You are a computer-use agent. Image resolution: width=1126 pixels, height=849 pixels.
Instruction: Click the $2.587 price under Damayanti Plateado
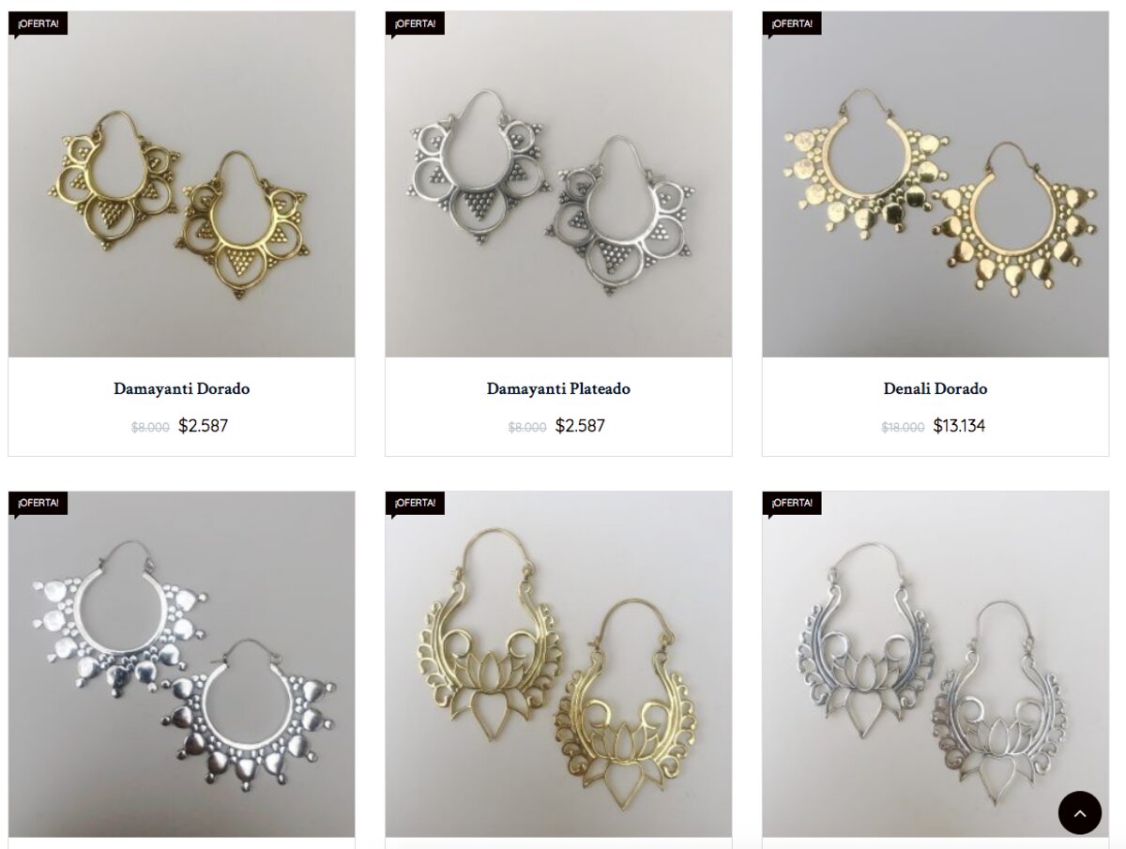pos(580,426)
